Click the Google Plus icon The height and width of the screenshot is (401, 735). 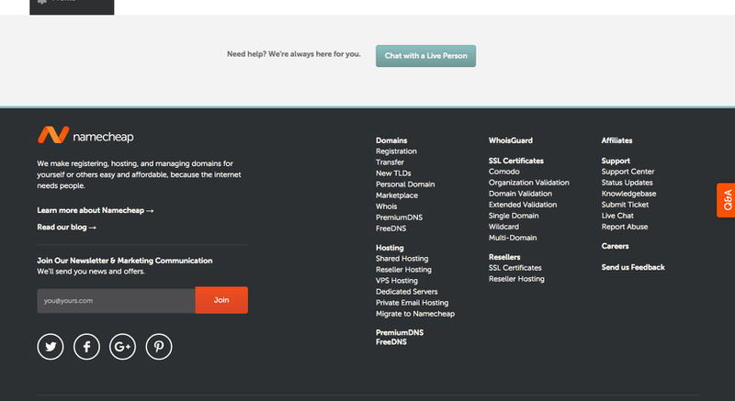[122, 346]
